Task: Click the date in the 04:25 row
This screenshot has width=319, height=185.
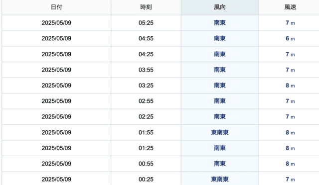Action: coord(56,54)
